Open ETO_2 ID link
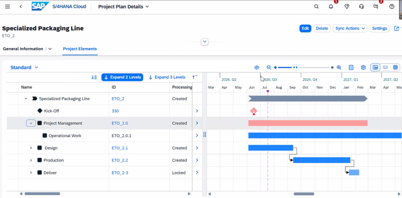Image resolution: width=402 pixels, height=198 pixels. [118, 99]
